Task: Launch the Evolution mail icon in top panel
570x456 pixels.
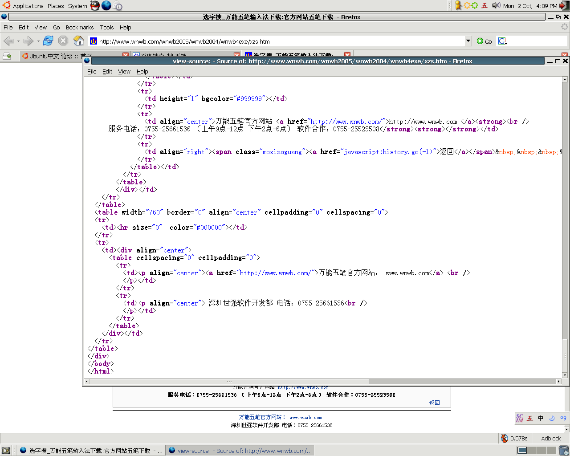Action: 118,6
